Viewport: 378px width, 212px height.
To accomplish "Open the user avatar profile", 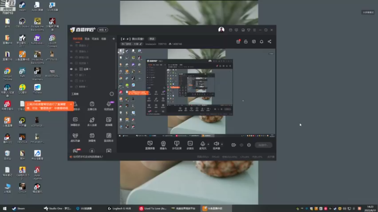I will click(221, 30).
